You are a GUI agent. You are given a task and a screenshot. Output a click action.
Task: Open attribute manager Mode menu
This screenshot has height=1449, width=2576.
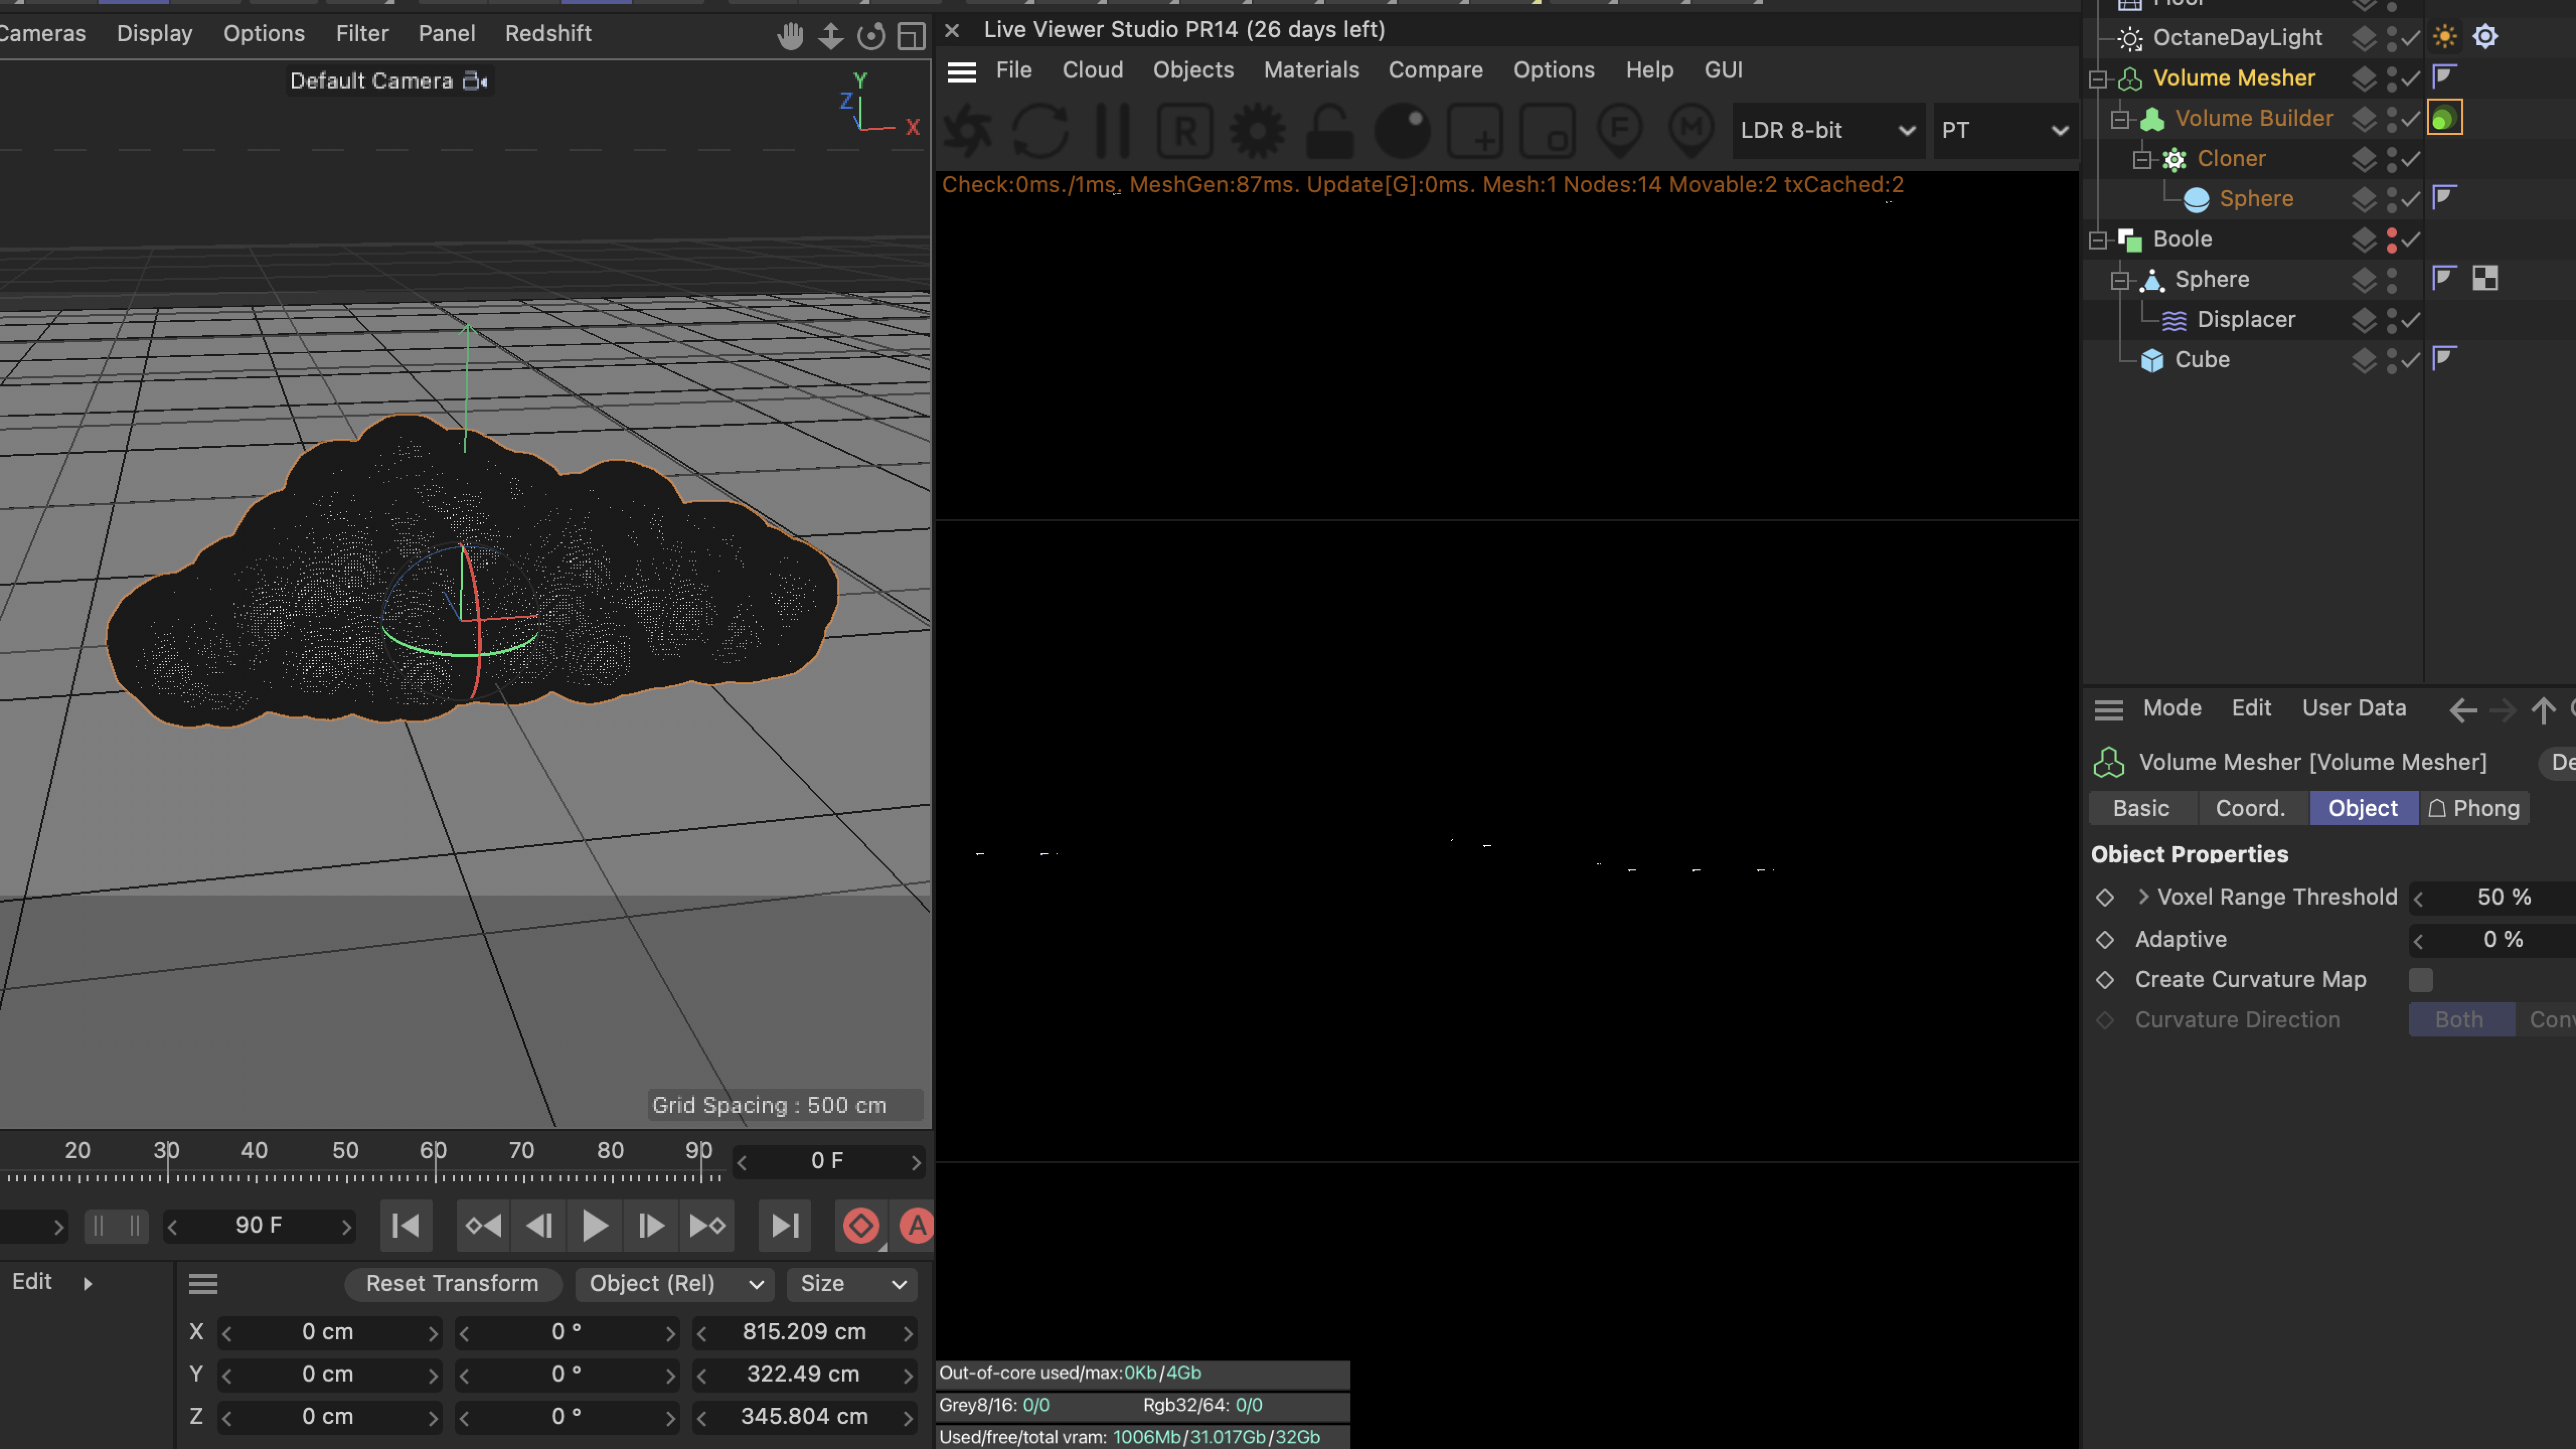[x=2172, y=708]
